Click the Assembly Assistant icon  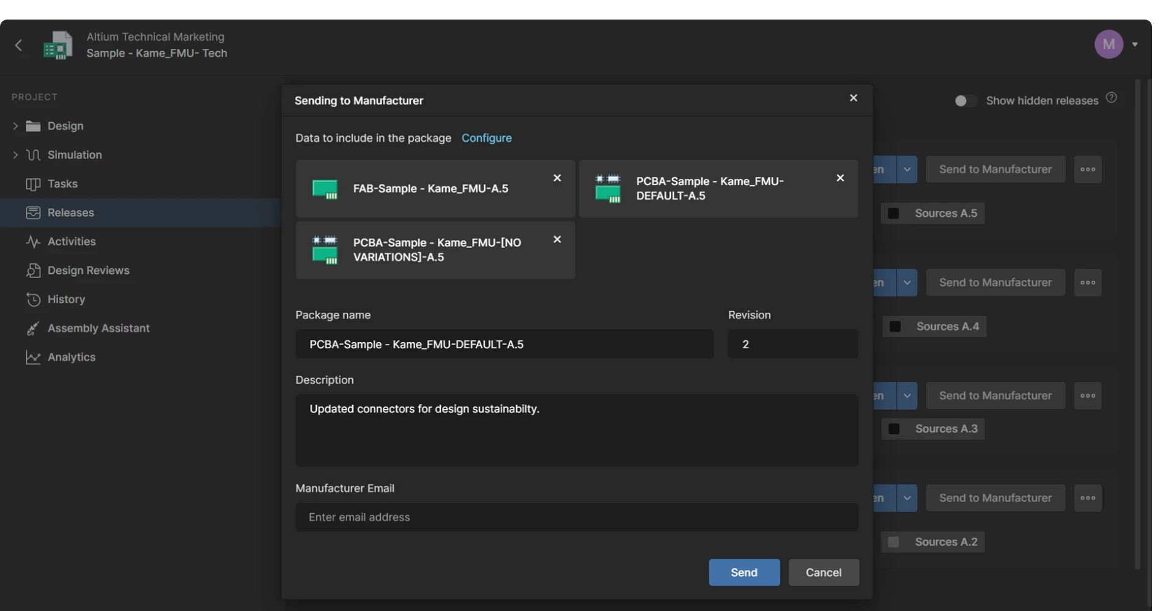[33, 328]
